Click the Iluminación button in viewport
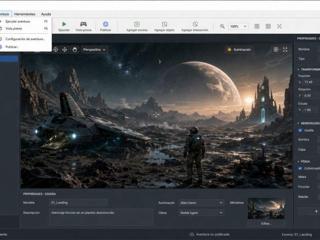Viewport: 320px width, 240px height. pos(239,50)
